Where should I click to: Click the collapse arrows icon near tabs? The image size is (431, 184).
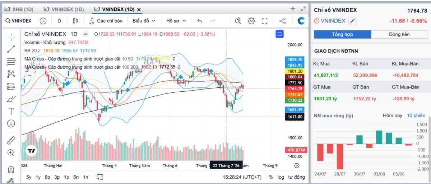[x=303, y=9]
